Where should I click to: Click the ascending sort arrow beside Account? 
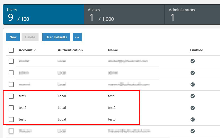(35, 50)
